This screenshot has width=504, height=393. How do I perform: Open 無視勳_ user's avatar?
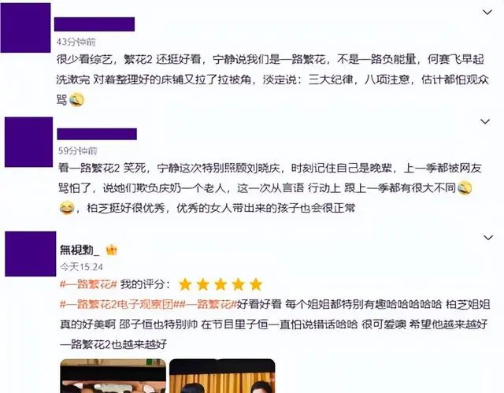pyautogui.click(x=31, y=254)
